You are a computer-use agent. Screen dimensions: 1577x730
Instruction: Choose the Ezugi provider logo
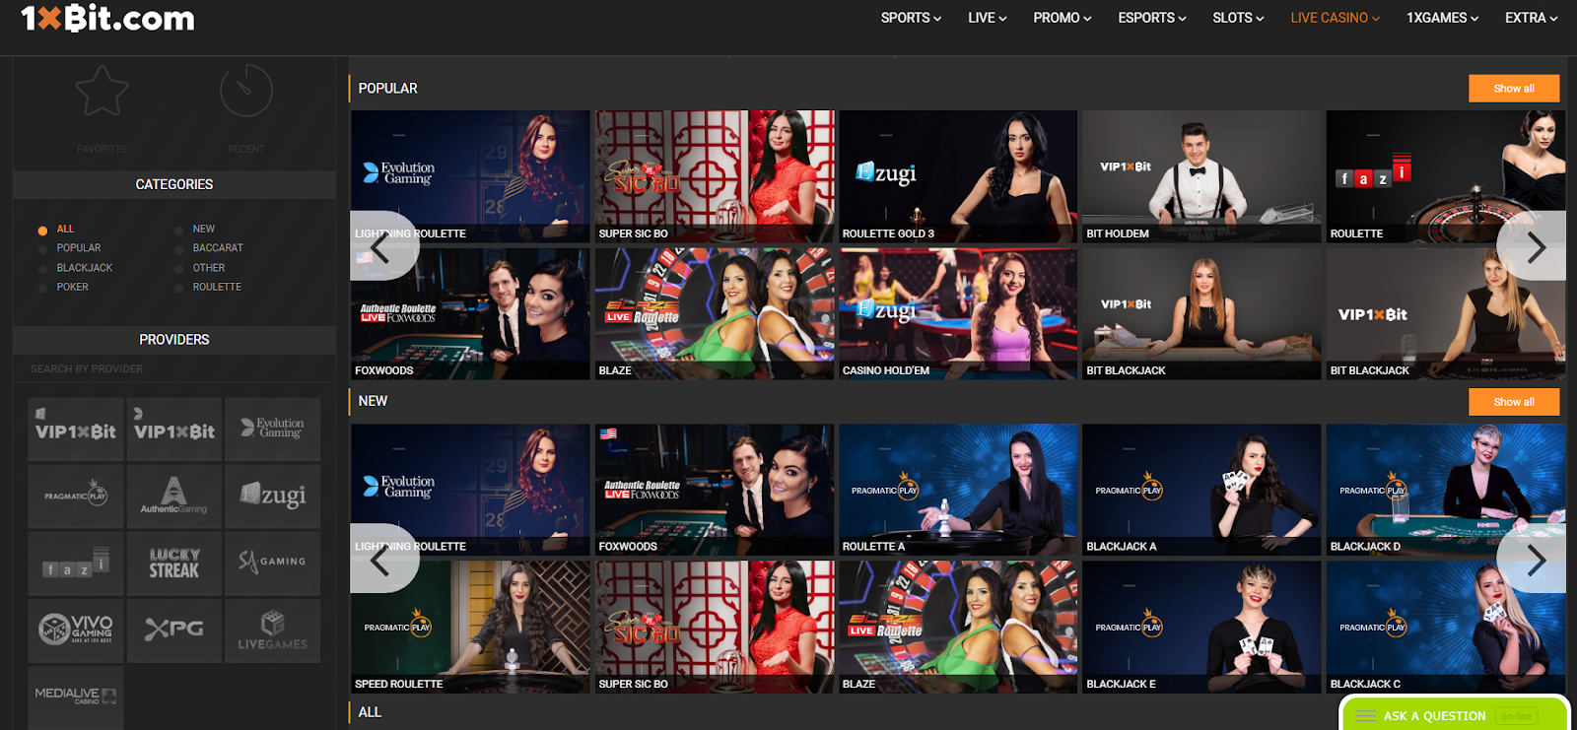[x=272, y=496]
